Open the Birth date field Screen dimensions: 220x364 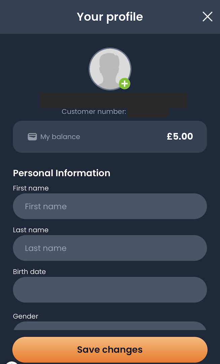point(110,290)
